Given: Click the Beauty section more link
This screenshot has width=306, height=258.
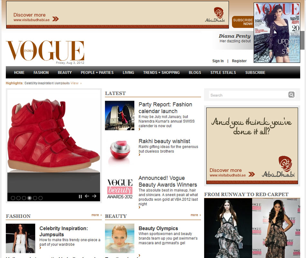Looking at the screenshot, I should (x=196, y=215).
